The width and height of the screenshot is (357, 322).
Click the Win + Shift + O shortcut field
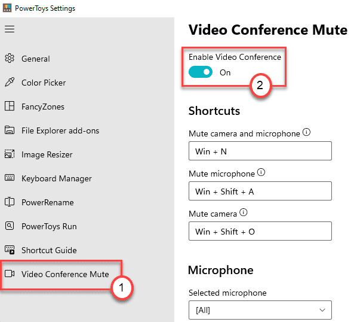click(x=260, y=231)
